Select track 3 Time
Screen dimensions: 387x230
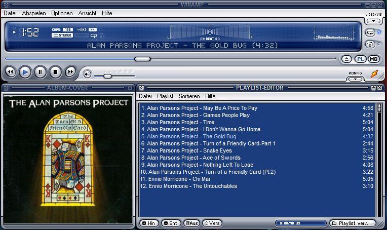[x=257, y=122]
